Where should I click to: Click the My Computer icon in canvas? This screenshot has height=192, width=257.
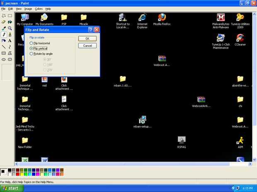coord(25,17)
